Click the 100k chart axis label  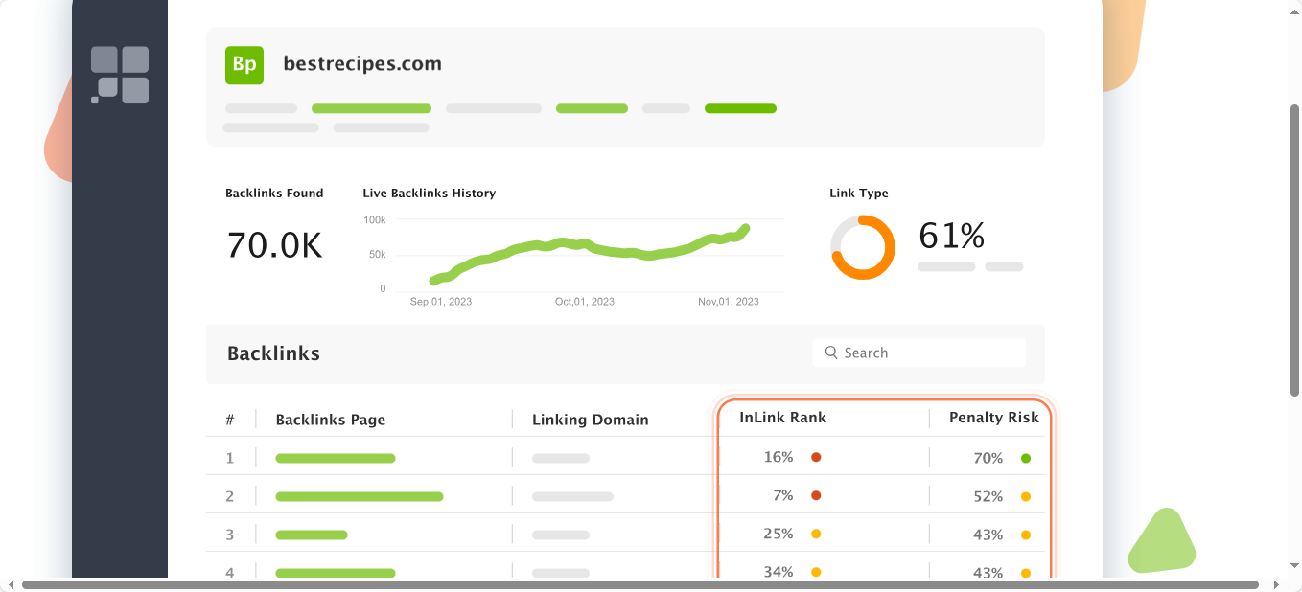coord(375,219)
